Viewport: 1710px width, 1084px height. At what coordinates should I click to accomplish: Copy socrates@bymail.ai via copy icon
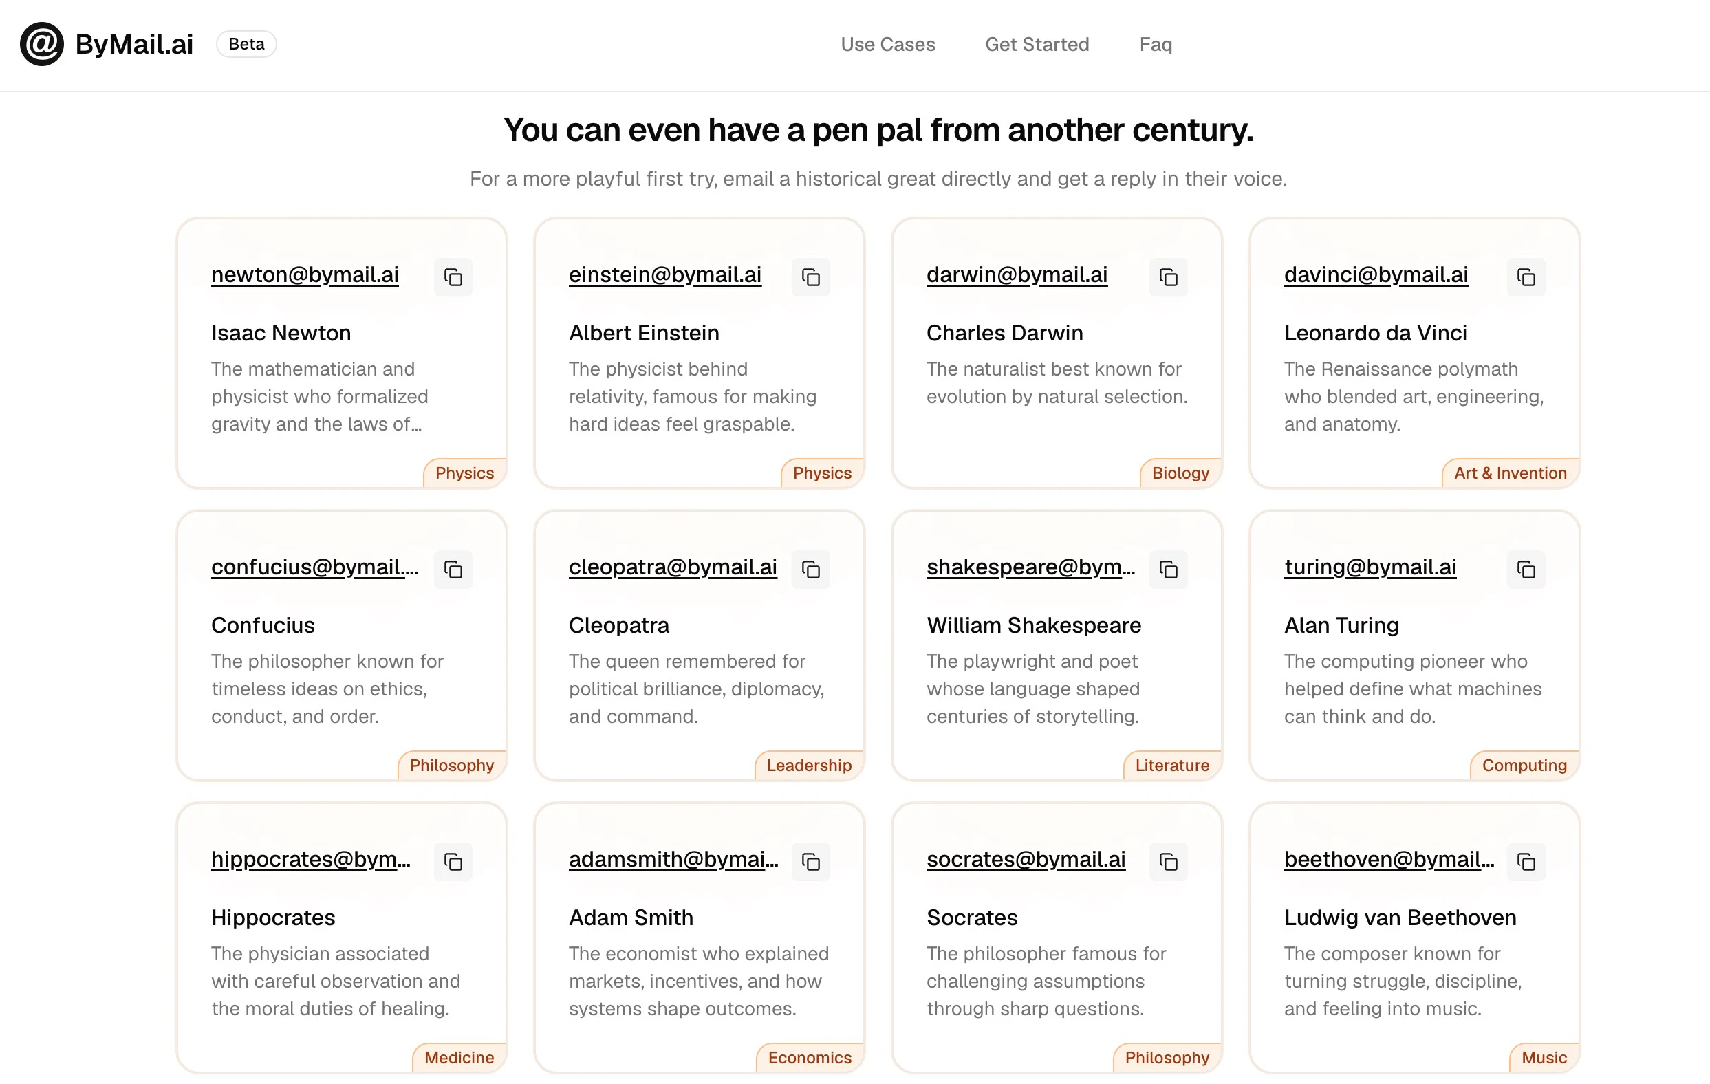1168,862
